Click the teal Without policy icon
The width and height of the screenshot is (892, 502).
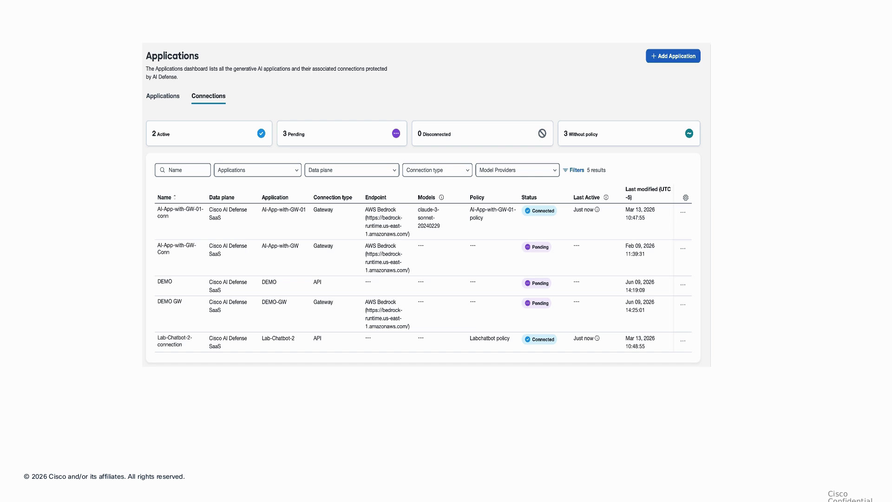689,133
